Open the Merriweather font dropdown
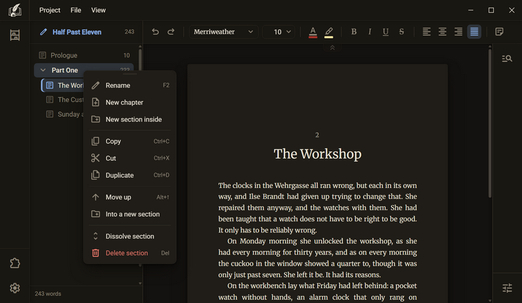 point(223,31)
